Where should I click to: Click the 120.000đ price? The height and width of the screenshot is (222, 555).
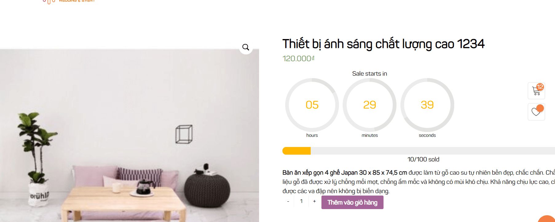298,58
